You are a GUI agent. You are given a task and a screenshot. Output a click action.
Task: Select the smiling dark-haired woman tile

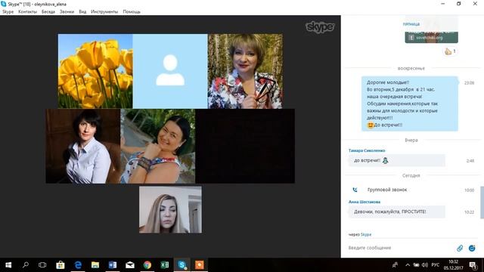(158, 146)
